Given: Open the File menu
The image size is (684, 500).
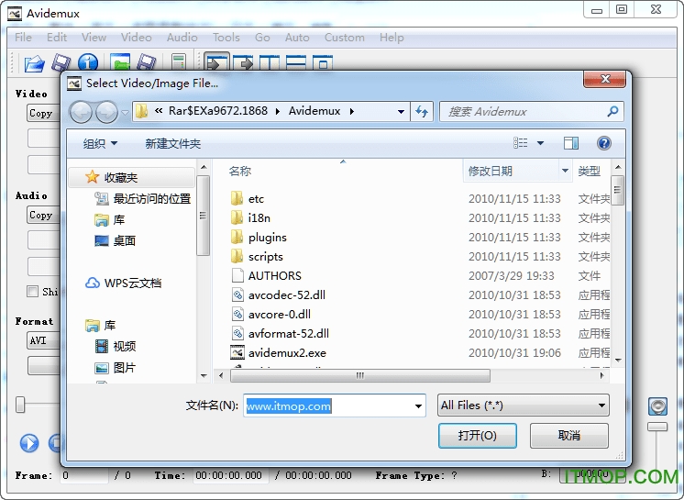Looking at the screenshot, I should (x=23, y=38).
